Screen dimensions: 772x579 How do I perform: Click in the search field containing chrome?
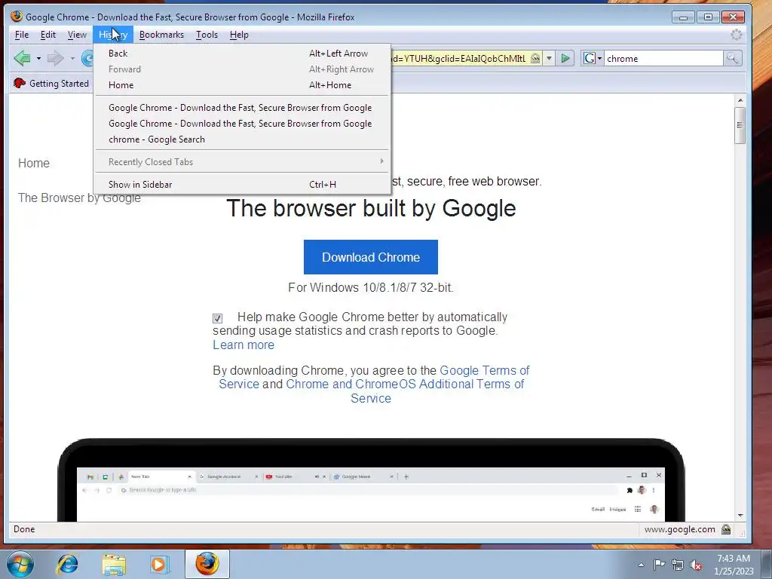[x=663, y=59]
